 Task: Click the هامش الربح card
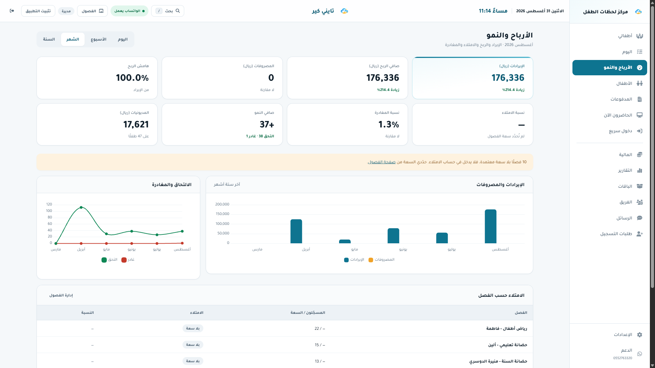tap(97, 78)
